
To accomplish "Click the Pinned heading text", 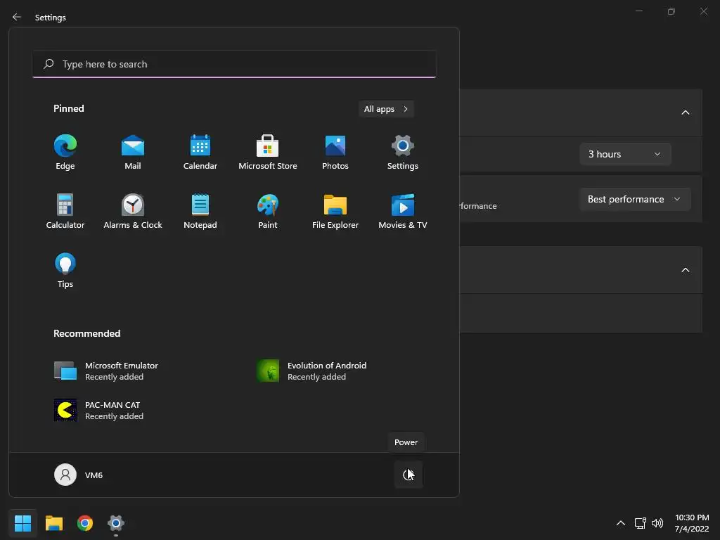I will pos(69,108).
